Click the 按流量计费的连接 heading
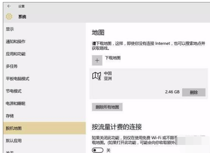The height and width of the screenshot is (153, 210). click(x=117, y=127)
